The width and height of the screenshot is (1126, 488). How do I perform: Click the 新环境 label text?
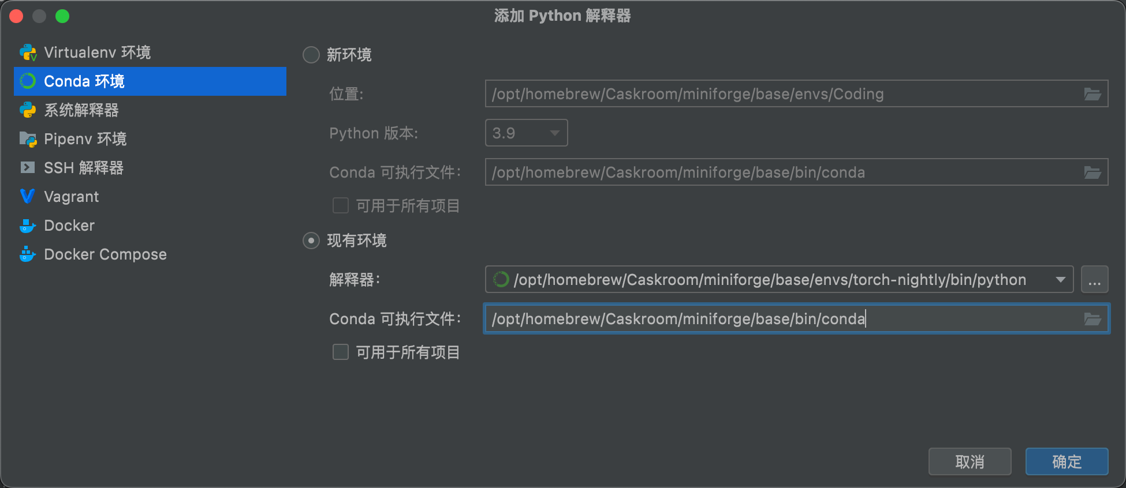pyautogui.click(x=349, y=55)
